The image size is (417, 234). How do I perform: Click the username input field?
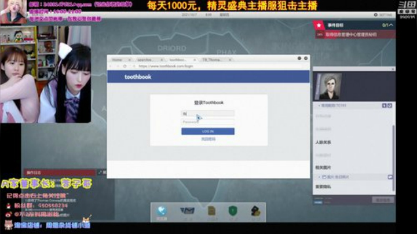pos(208,114)
